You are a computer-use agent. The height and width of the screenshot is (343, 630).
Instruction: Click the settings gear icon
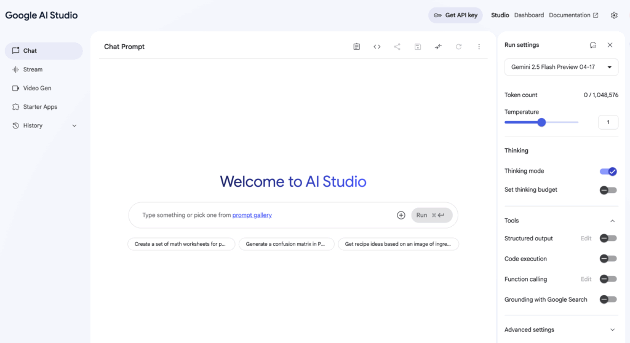point(614,15)
